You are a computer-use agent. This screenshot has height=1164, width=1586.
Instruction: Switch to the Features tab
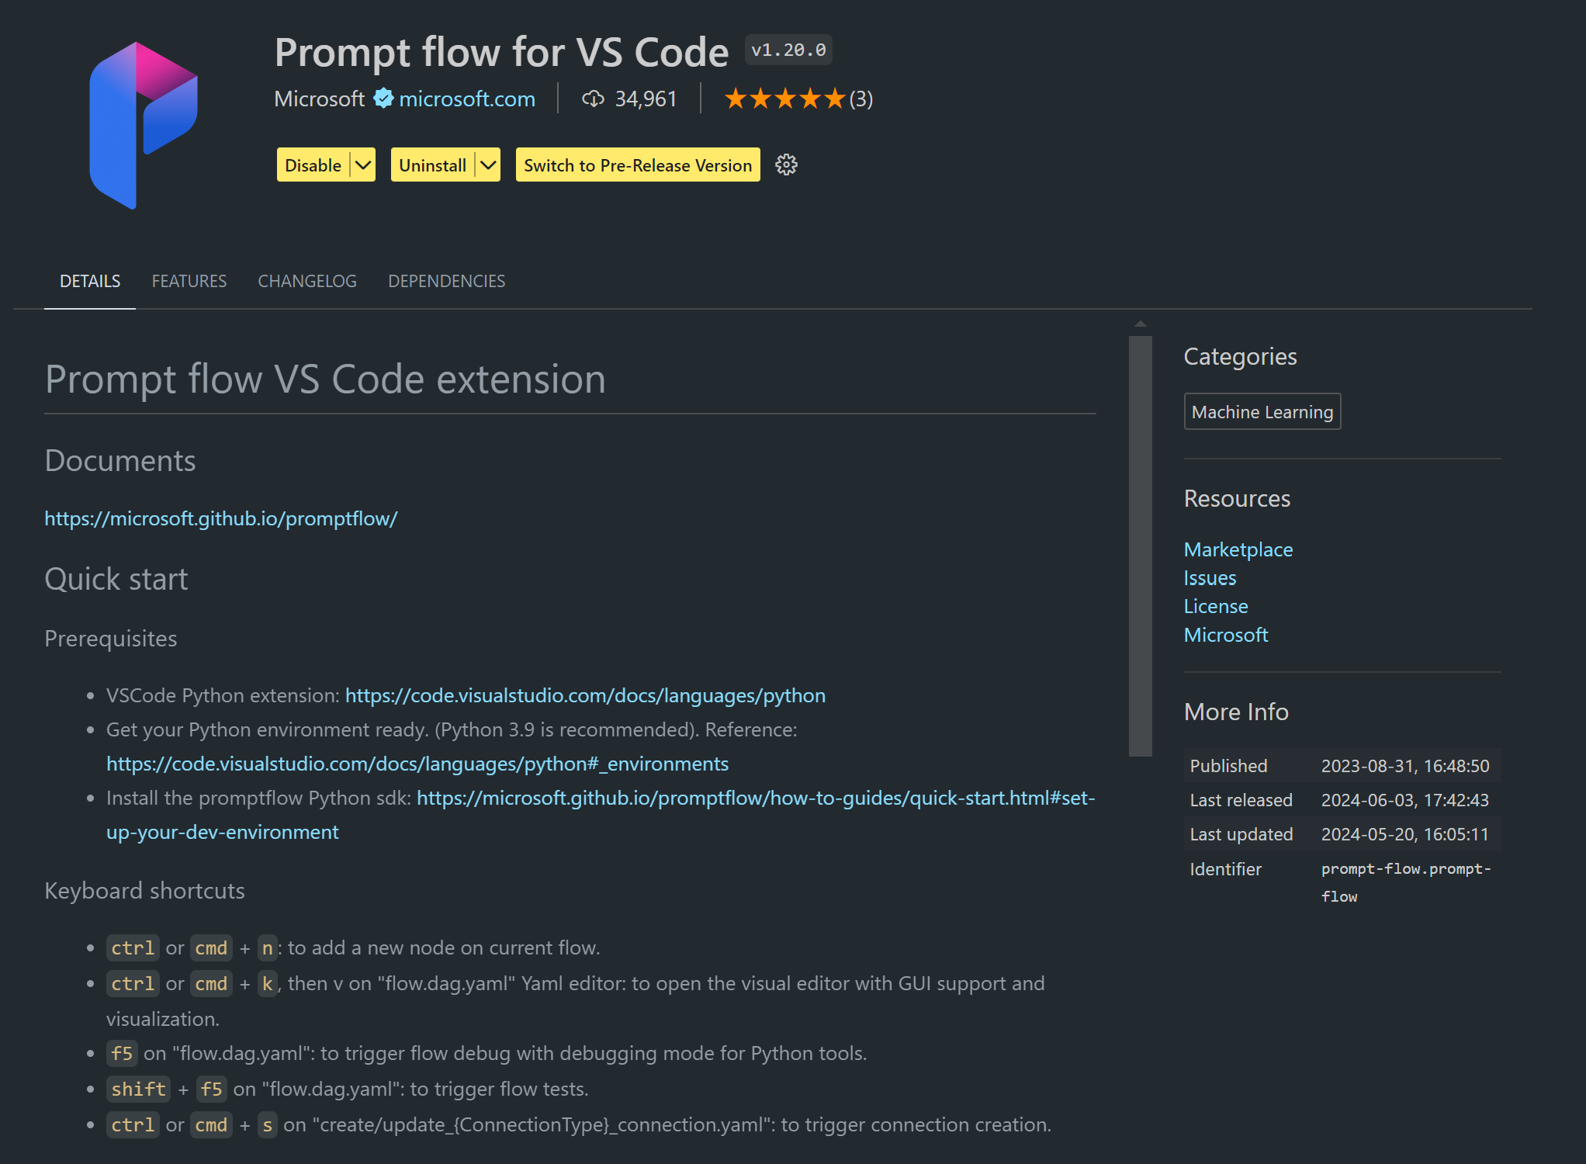tap(189, 281)
